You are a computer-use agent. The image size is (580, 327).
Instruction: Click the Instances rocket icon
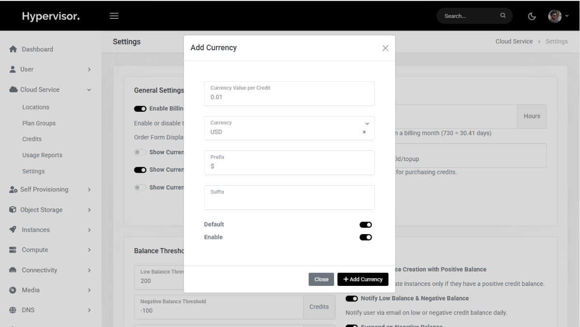13,230
